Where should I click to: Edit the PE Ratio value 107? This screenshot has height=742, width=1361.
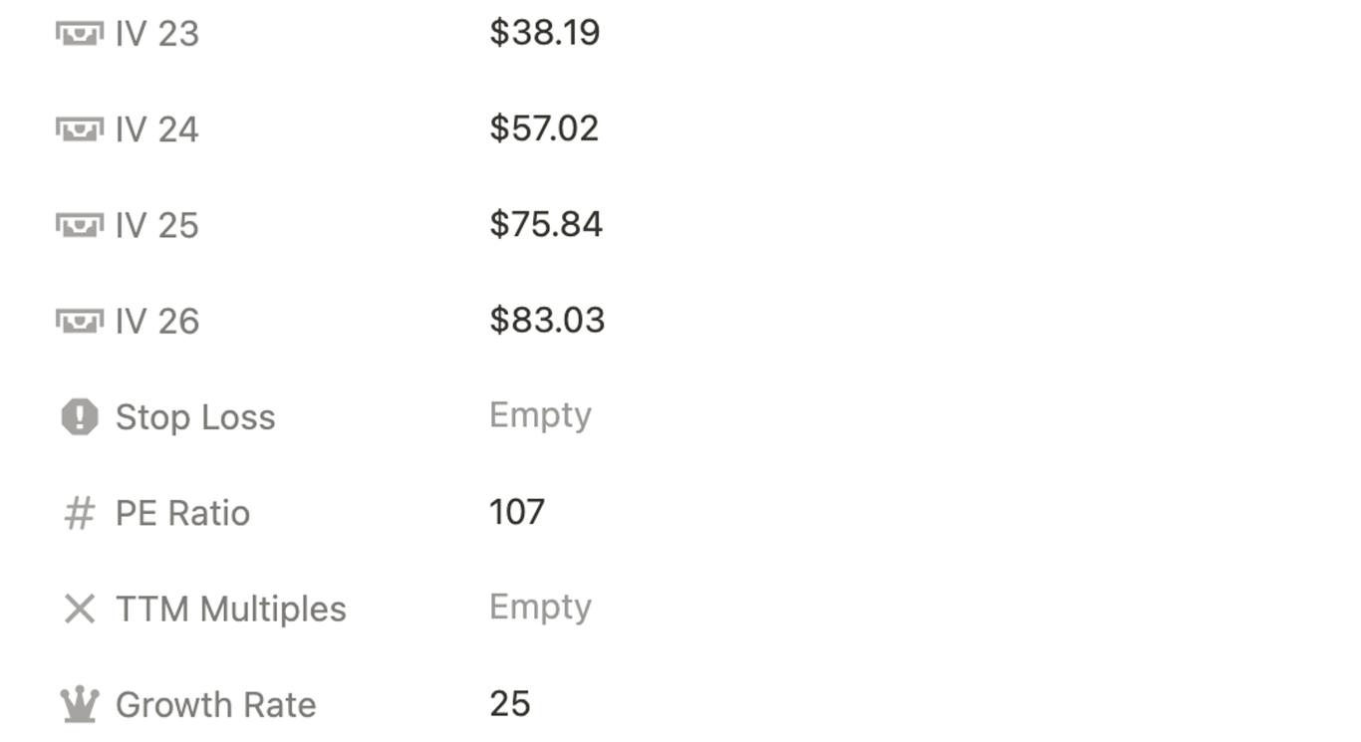point(517,512)
